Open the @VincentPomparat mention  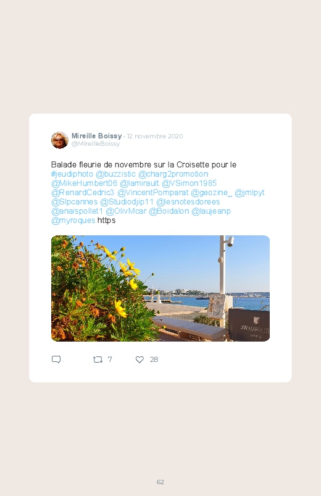point(152,192)
